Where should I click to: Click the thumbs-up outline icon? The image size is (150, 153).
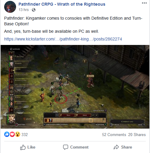[x=23, y=147]
